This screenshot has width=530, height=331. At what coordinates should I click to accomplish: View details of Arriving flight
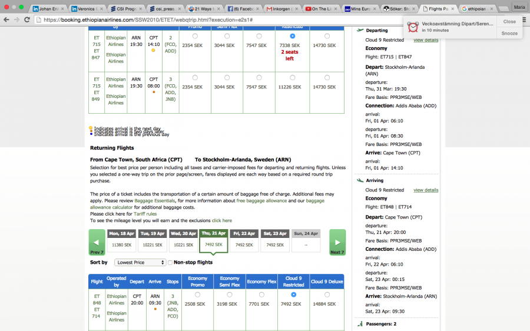tap(426, 190)
